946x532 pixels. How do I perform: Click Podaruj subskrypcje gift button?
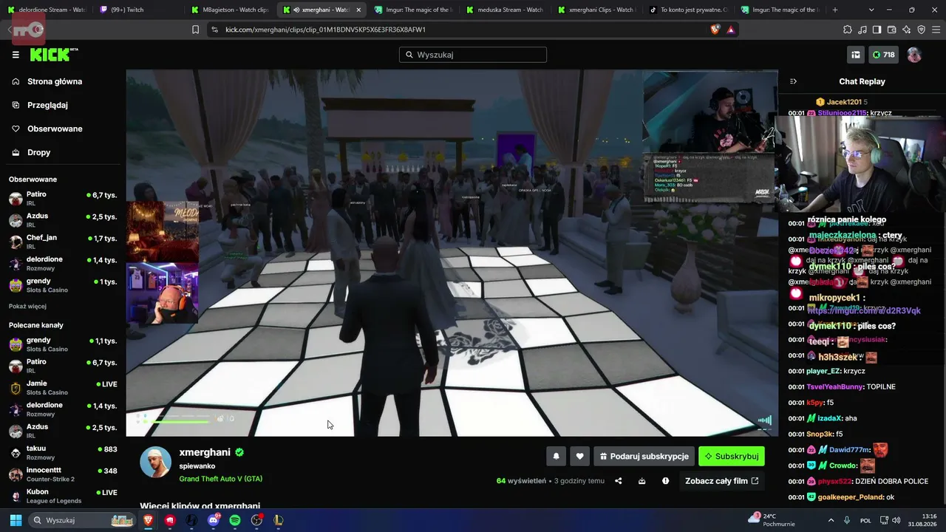(x=644, y=457)
